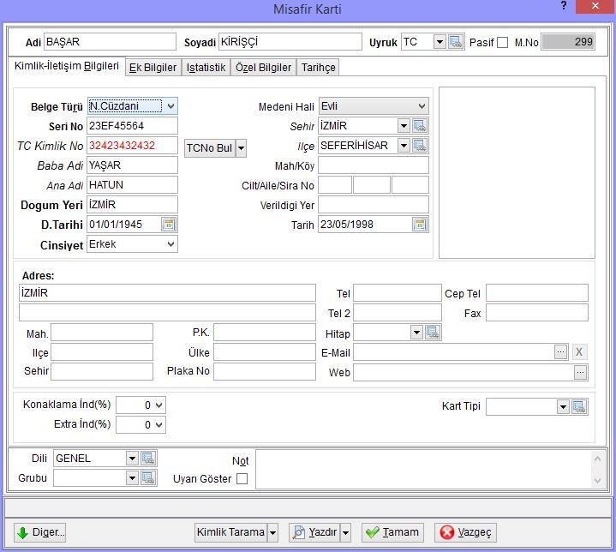Click the help question mark in title bar
The image size is (616, 552).
click(x=564, y=6)
